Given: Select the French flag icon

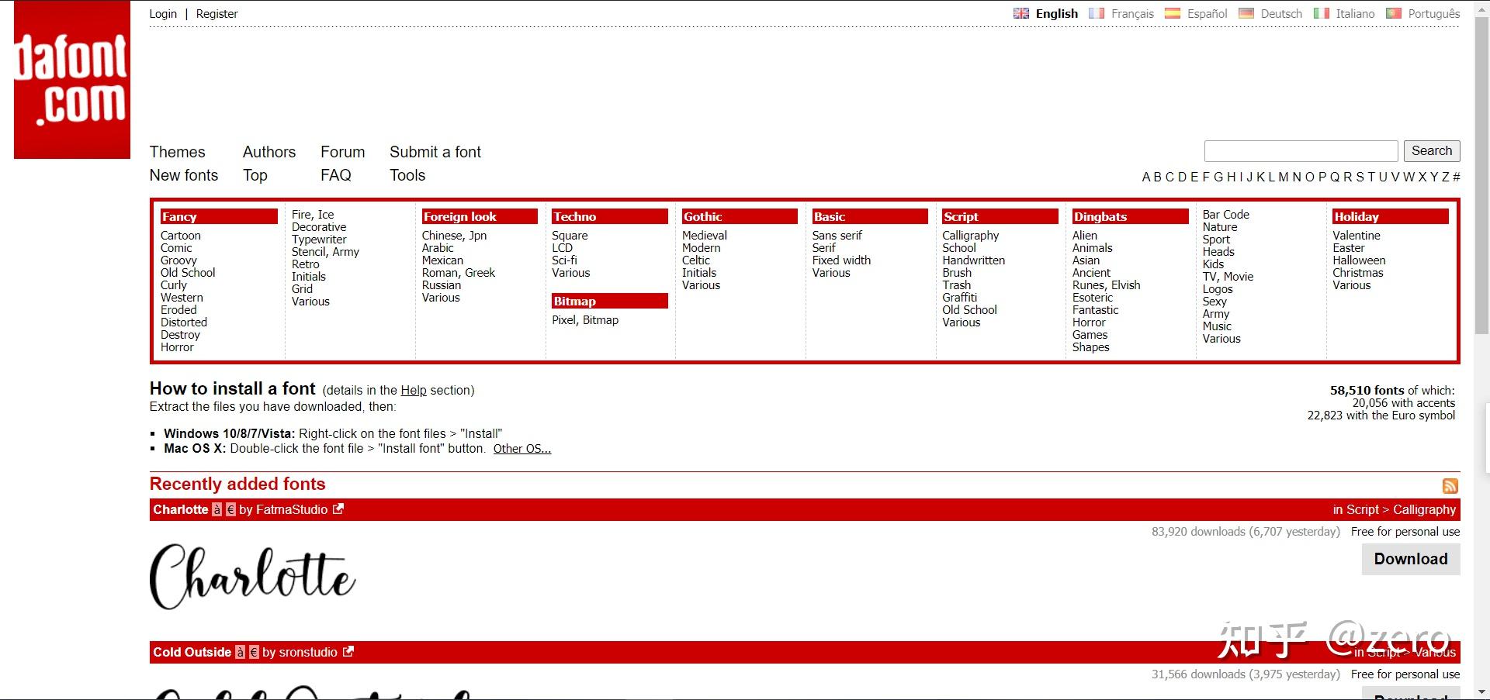Looking at the screenshot, I should pos(1097,13).
